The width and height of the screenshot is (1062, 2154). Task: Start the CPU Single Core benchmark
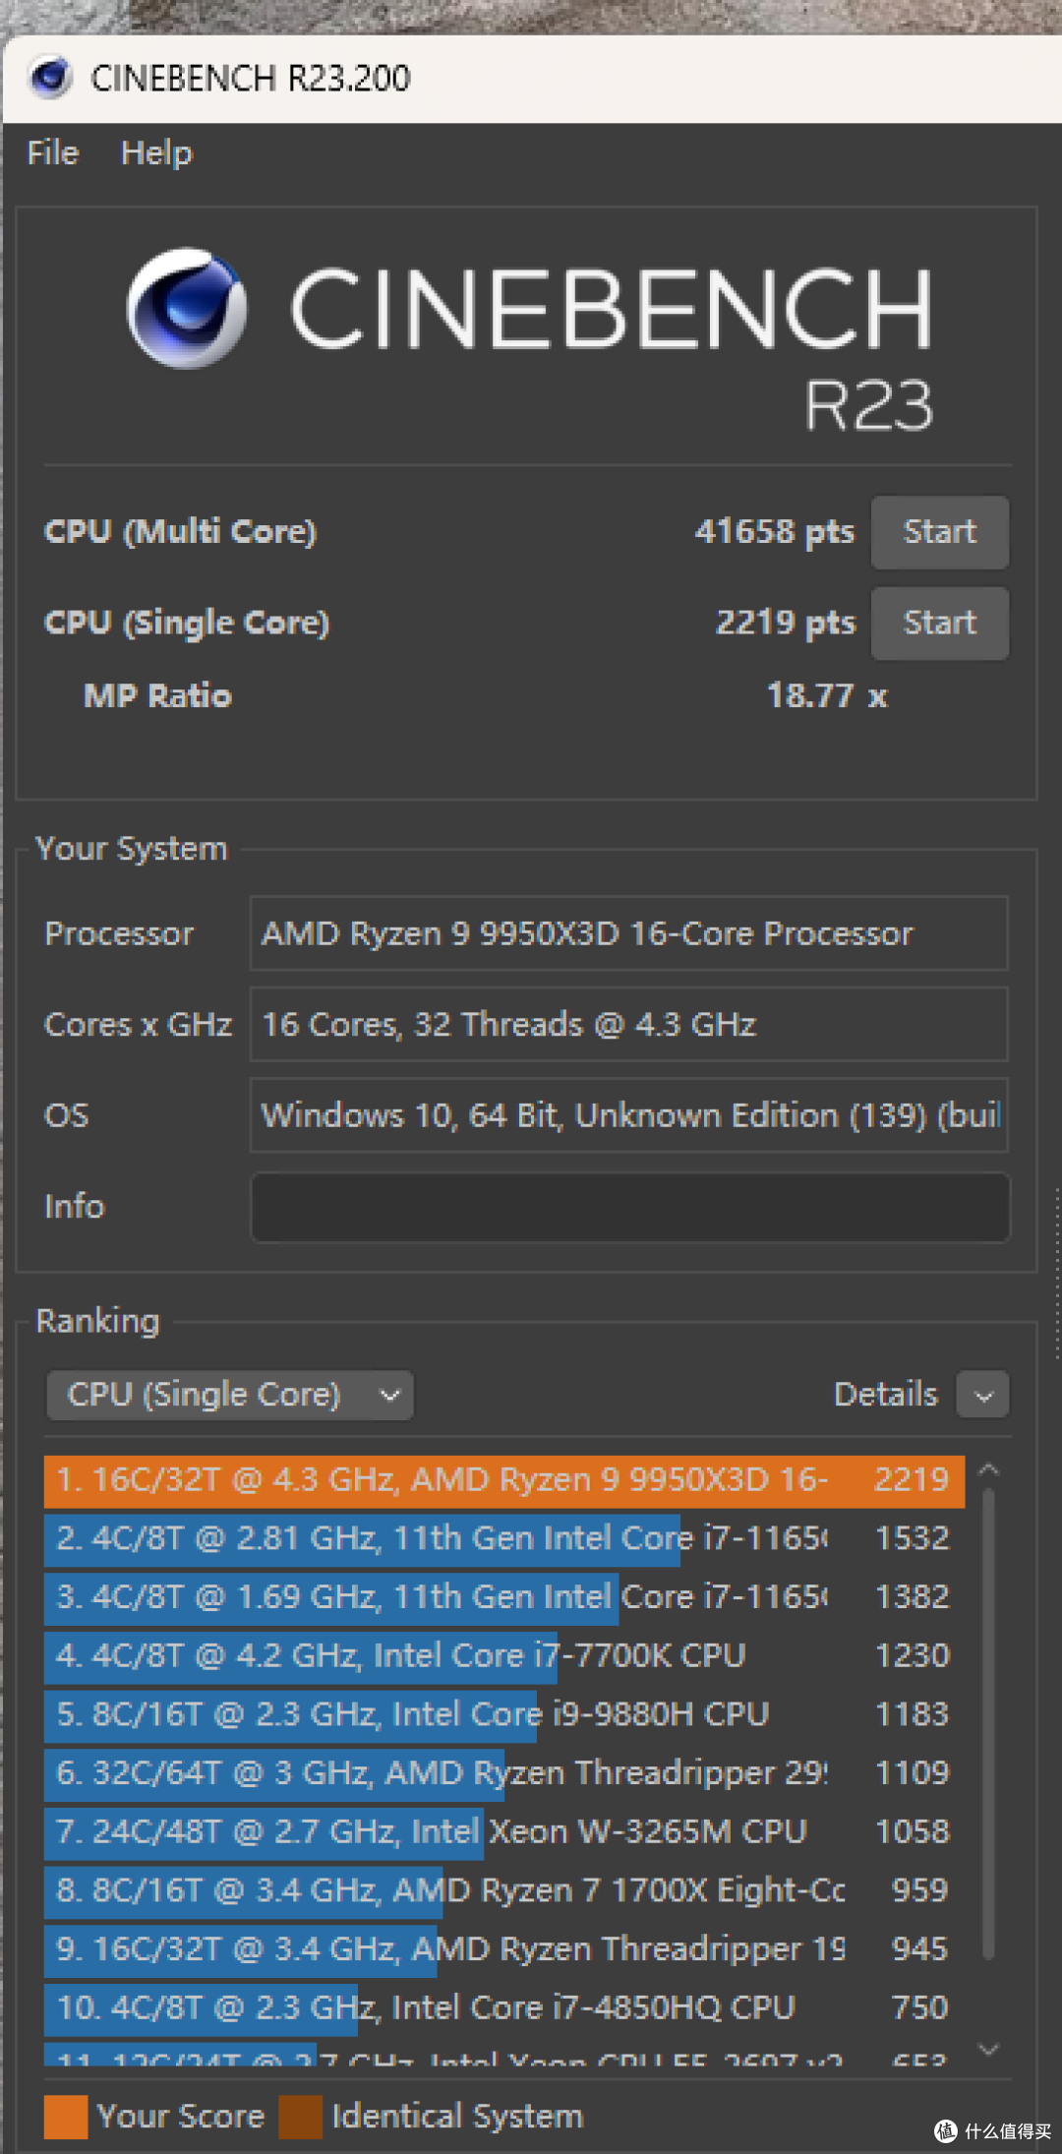tap(939, 623)
